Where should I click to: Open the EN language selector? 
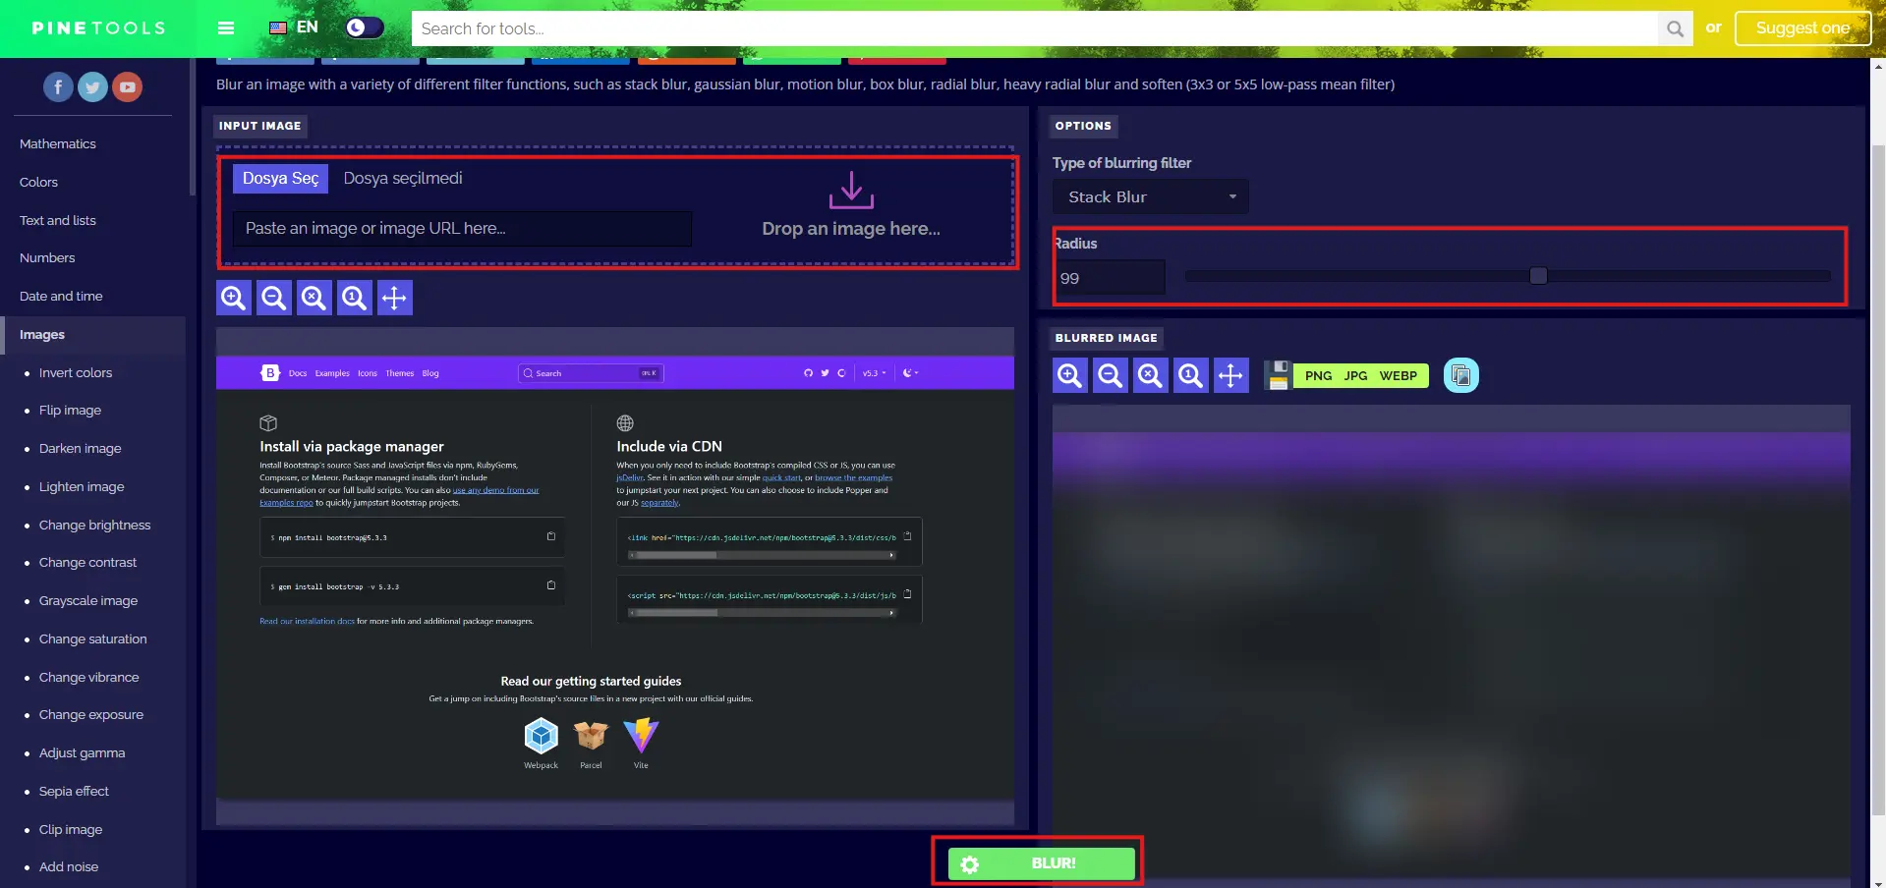pyautogui.click(x=294, y=28)
